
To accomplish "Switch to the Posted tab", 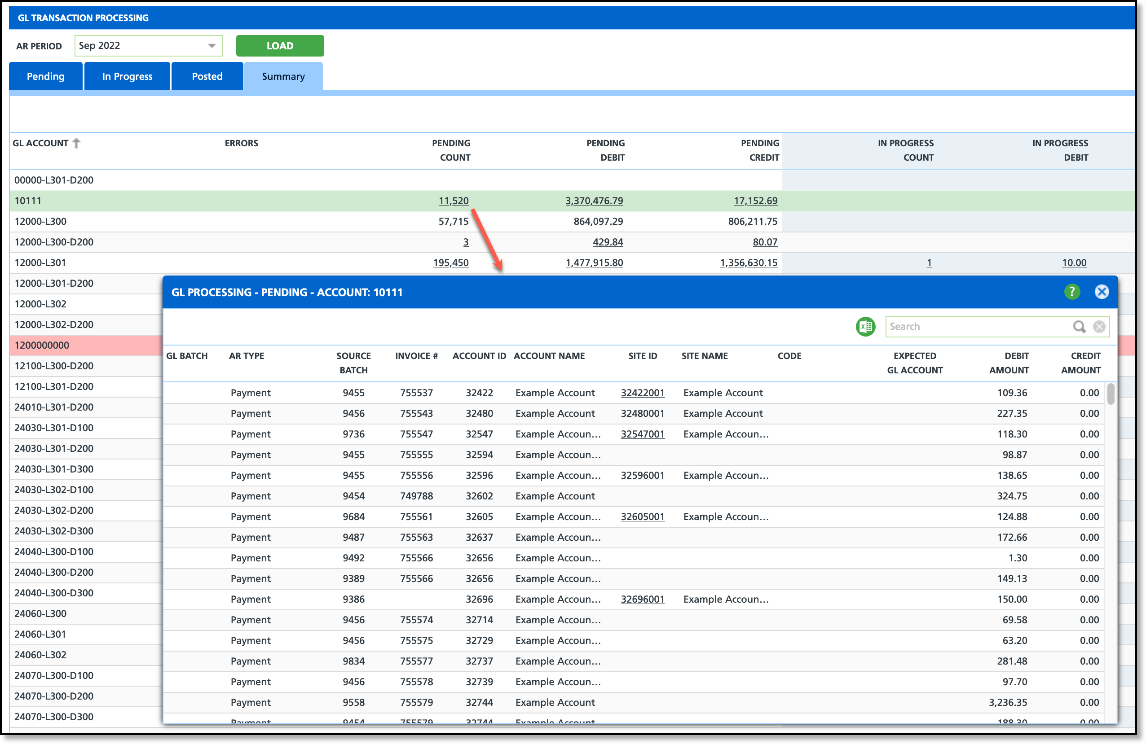I will (x=207, y=76).
